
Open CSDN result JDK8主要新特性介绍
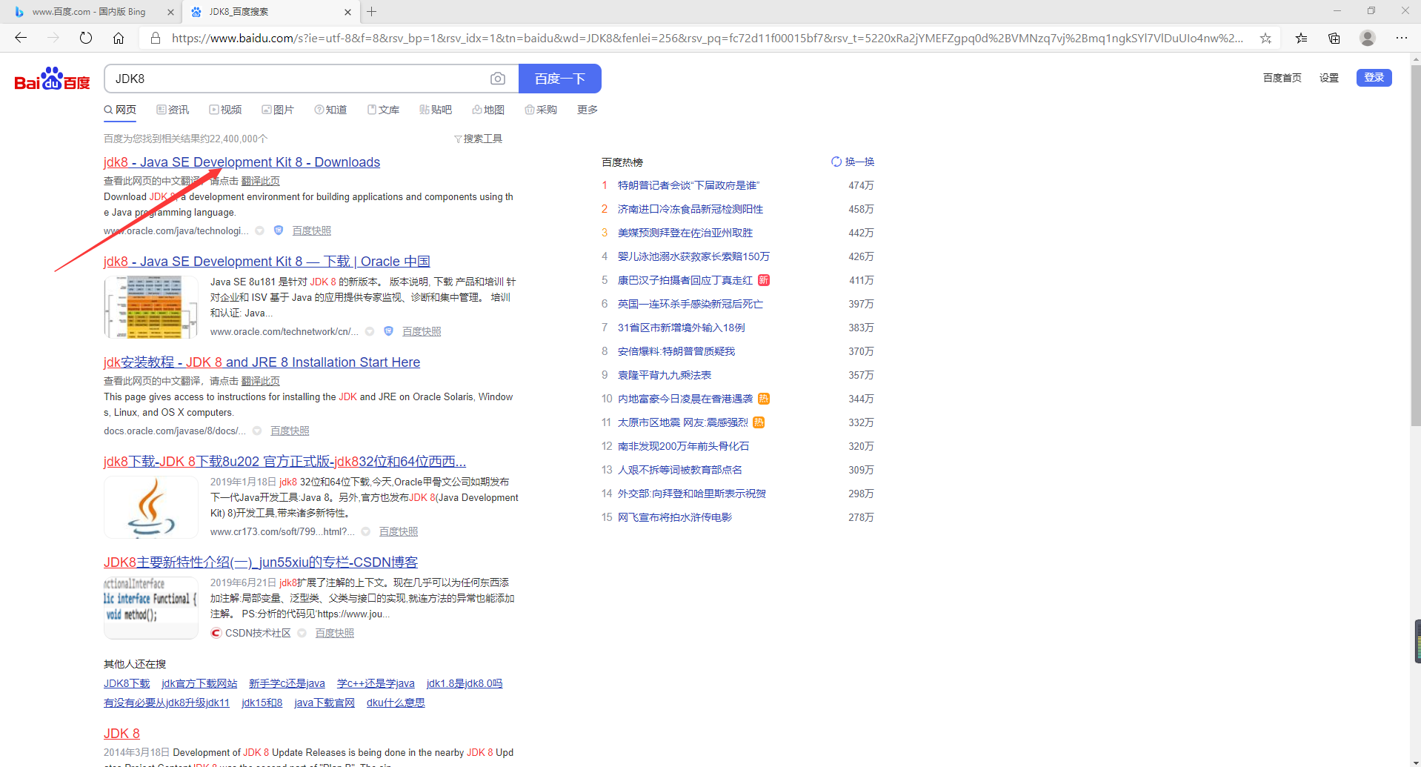pyautogui.click(x=261, y=562)
